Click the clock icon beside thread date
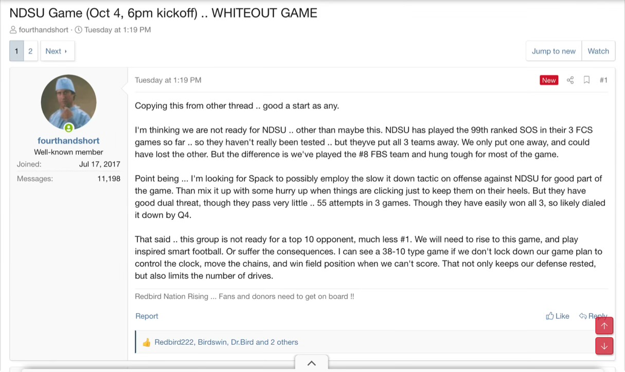625x372 pixels. coord(79,30)
